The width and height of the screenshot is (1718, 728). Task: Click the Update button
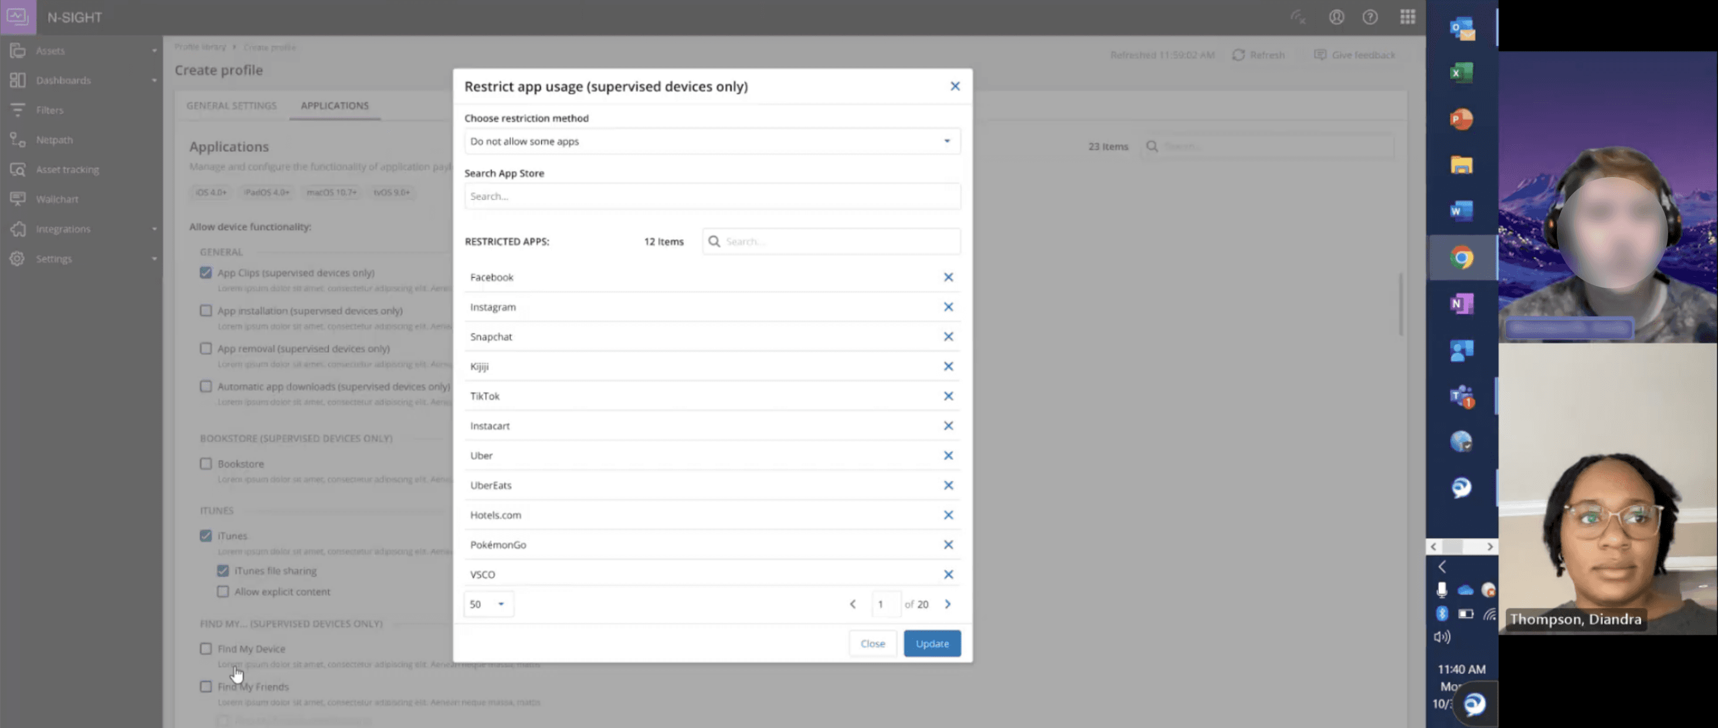tap(932, 644)
